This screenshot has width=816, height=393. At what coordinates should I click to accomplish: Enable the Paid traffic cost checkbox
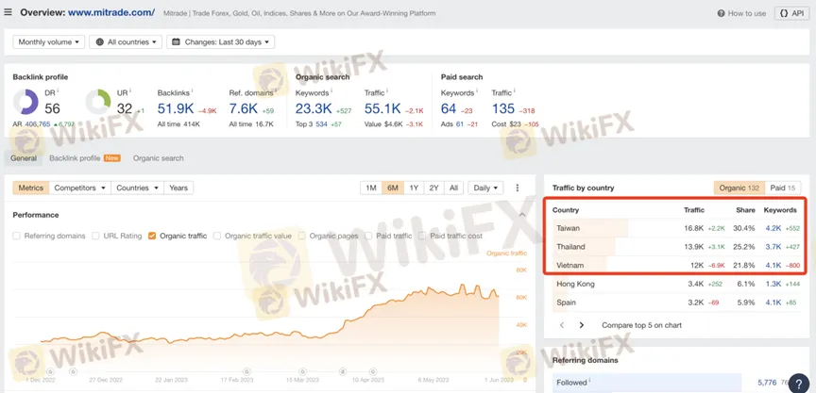pos(422,236)
